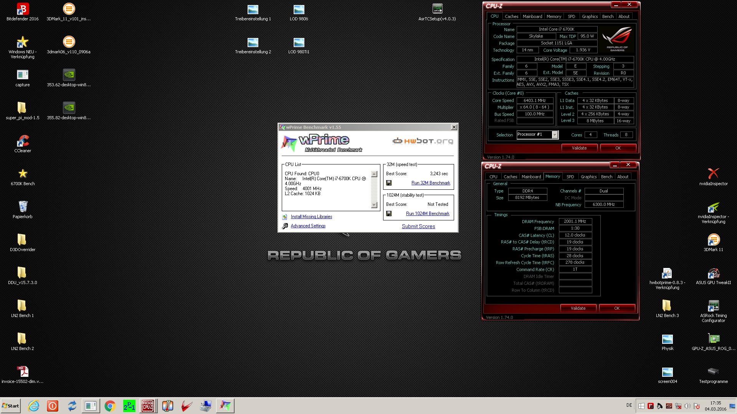The width and height of the screenshot is (737, 414).
Task: Select the Treibereinstellung 1 image file
Action: [x=253, y=11]
